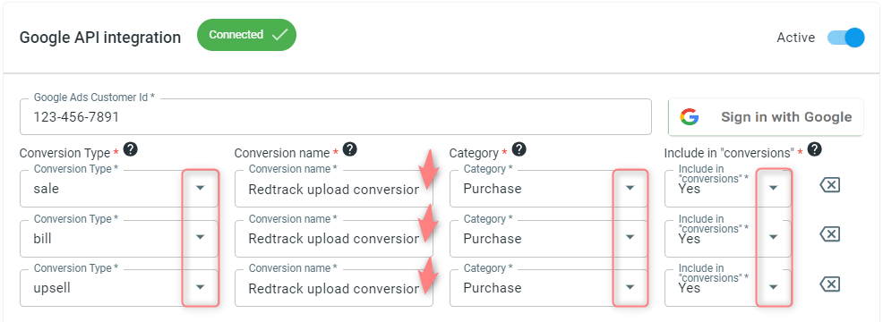The width and height of the screenshot is (883, 322).
Task: Expand the bill Conversion Type dropdown
Action: [x=200, y=238]
